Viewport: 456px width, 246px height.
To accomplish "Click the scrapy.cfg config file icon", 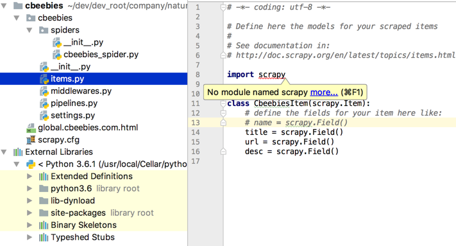I will coord(31,140).
